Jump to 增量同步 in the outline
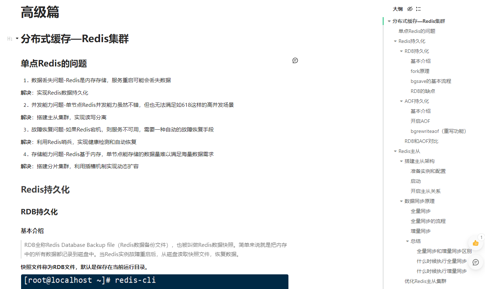485x289 pixels. tap(421, 231)
